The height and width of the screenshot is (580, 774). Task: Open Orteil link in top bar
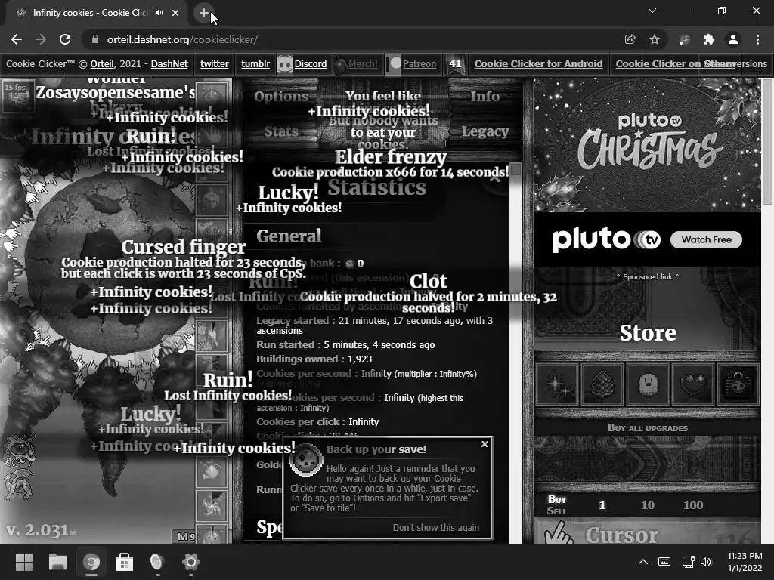[x=102, y=63]
